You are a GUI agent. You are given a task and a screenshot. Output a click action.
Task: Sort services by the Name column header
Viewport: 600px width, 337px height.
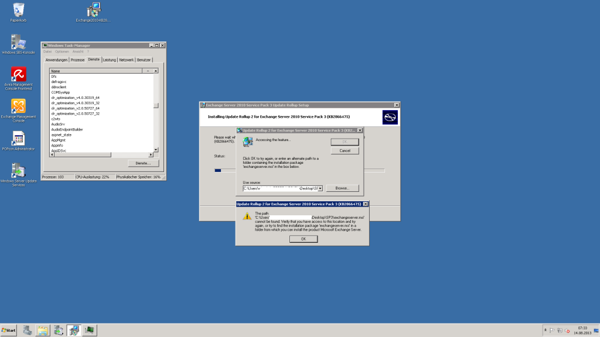[96, 71]
